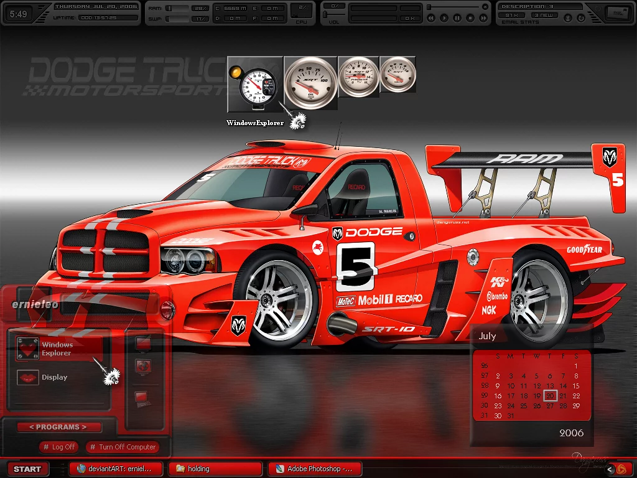Viewport: 637px width, 478px height.
Task: Open the monitor icon in start panel
Action: click(x=144, y=343)
